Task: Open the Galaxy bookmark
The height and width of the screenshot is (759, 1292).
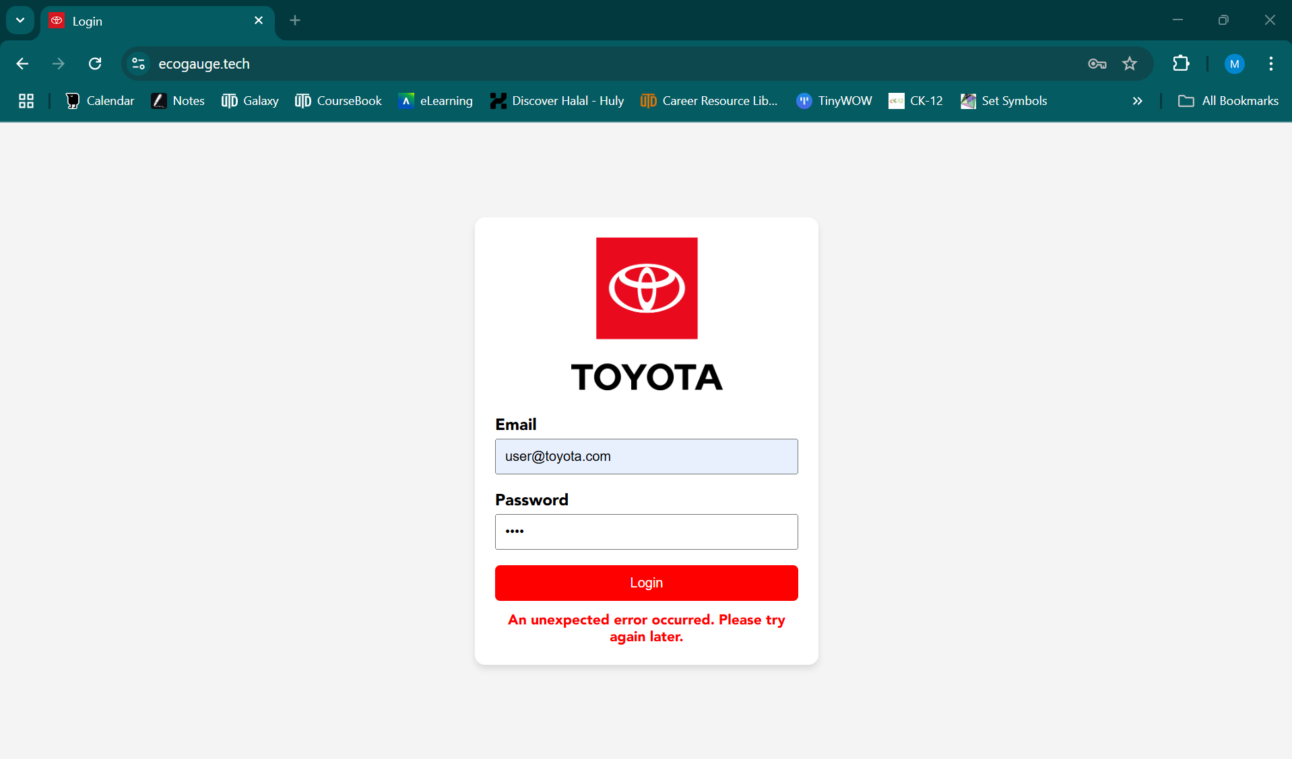Action: coord(250,101)
